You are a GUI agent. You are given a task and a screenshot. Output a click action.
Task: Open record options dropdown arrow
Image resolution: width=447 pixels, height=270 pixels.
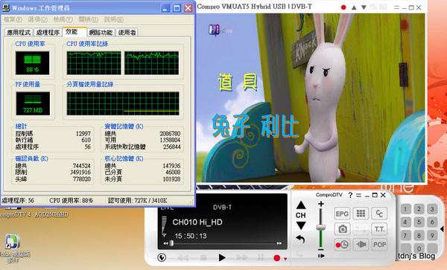[x=285, y=259]
